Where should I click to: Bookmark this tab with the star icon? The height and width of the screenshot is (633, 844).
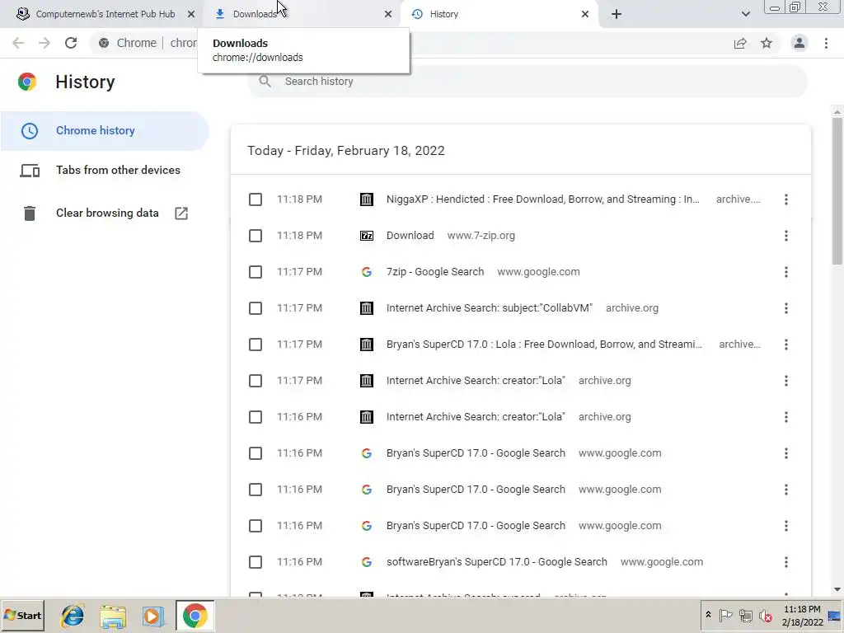[767, 43]
